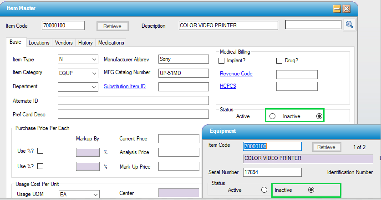
Task: Follow the Revenue Code link
Action: click(x=236, y=74)
